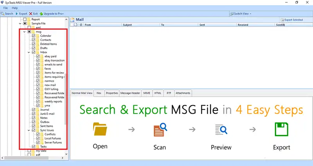Toggle the narmco folder checkbox
The width and height of the screenshot is (313, 166).
click(x=38, y=81)
